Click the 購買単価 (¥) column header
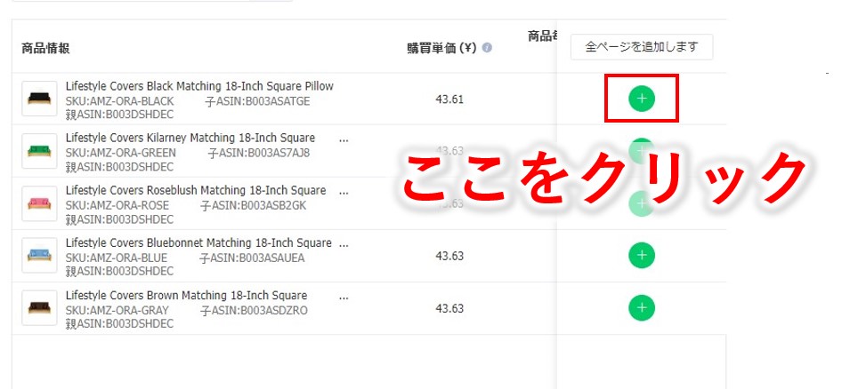 pos(442,48)
